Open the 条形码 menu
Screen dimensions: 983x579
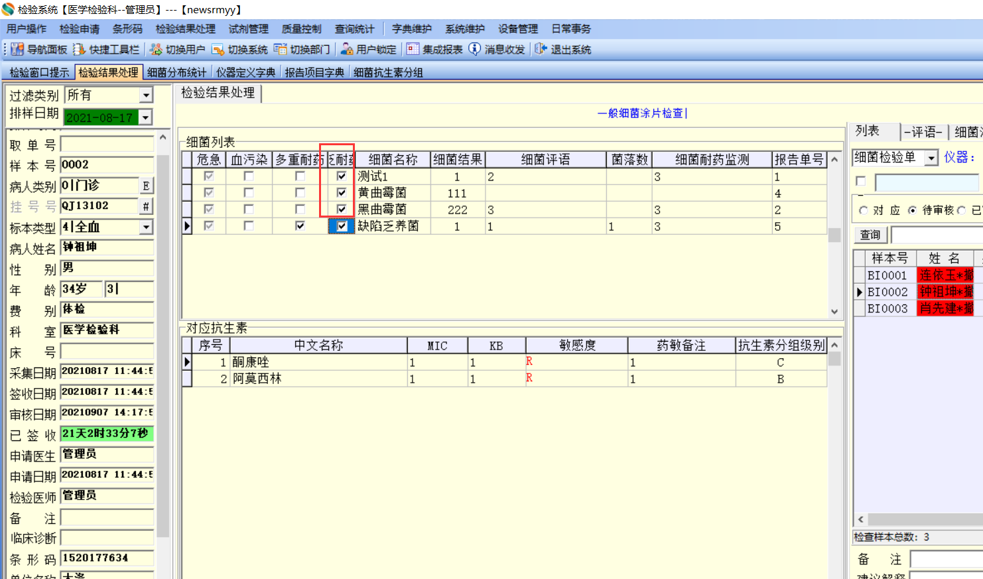[127, 29]
